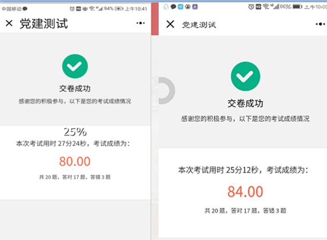Image resolution: width=327 pixels, height=240 pixels.
Task: Open the left page's more options menu
Action: (140, 23)
